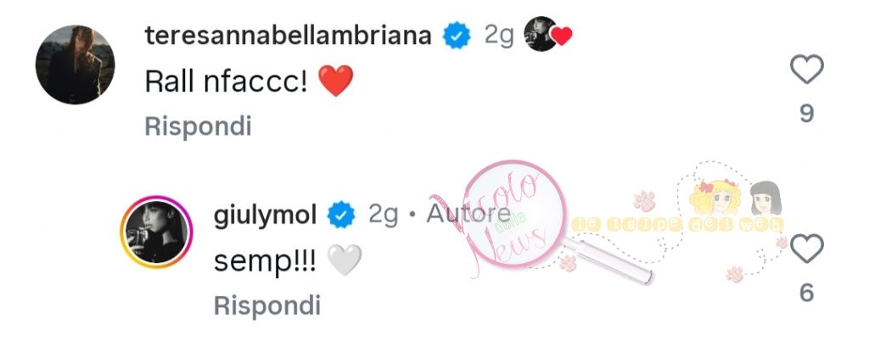Open the giulymol username link
The height and width of the screenshot is (341, 869).
tap(266, 216)
